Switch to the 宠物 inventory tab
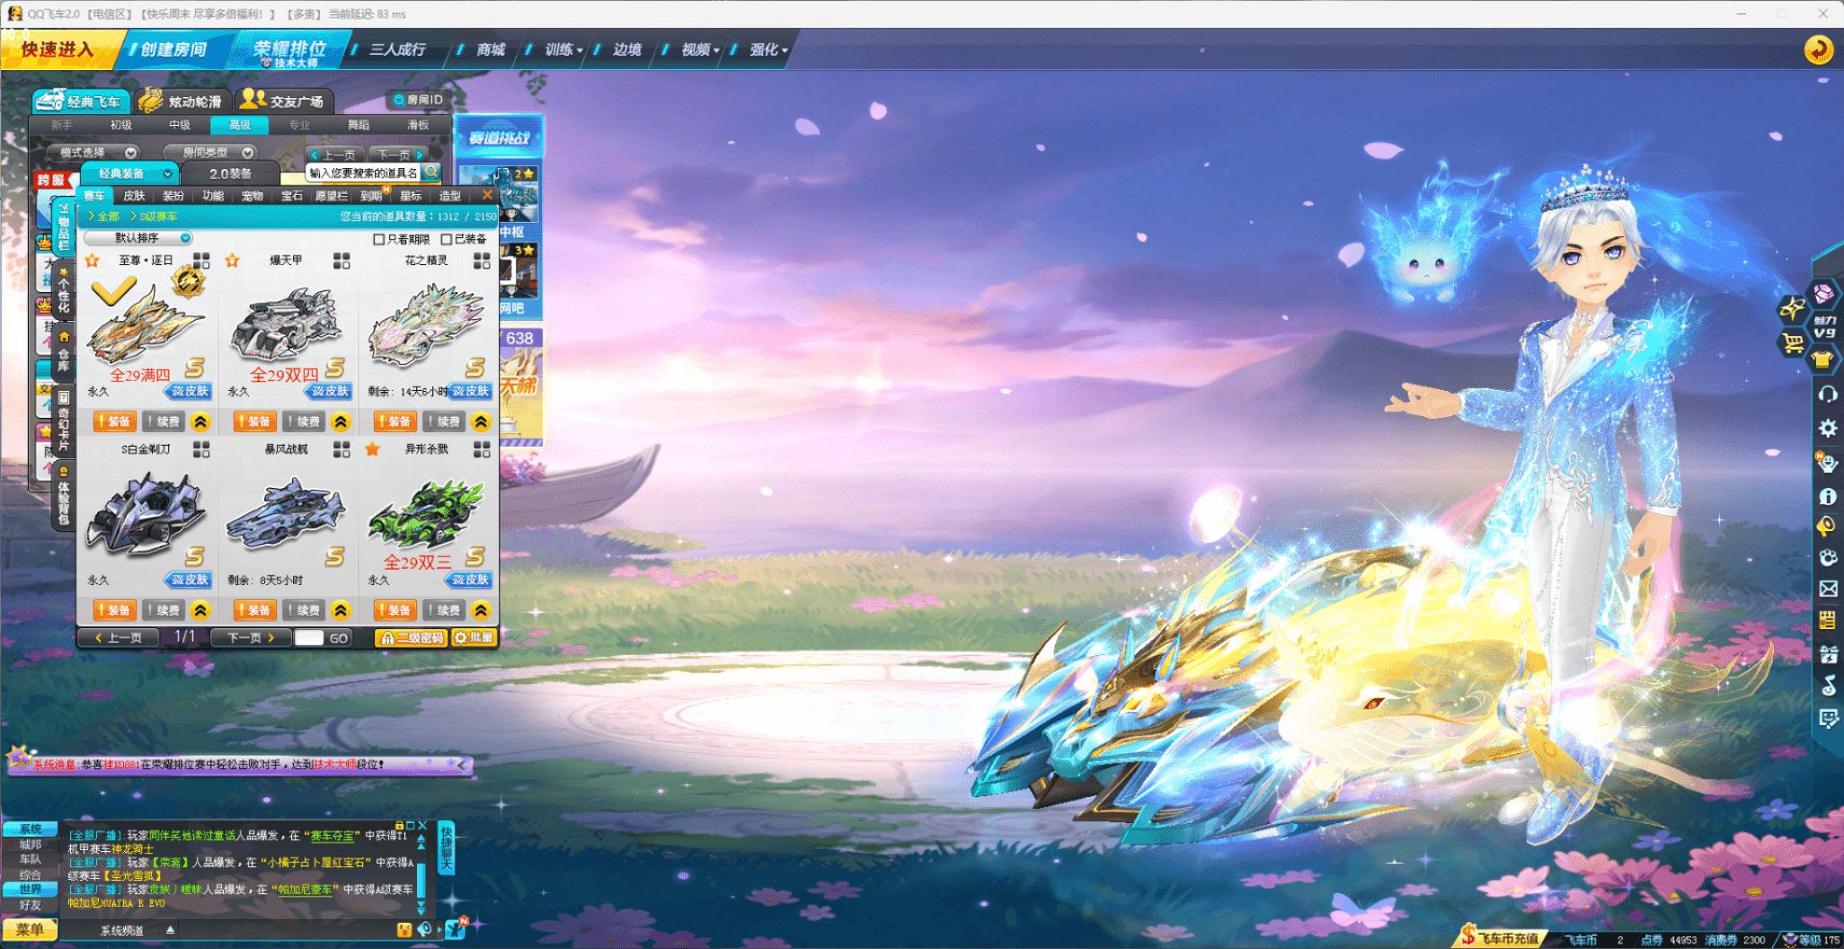The height and width of the screenshot is (949, 1844). click(x=253, y=195)
